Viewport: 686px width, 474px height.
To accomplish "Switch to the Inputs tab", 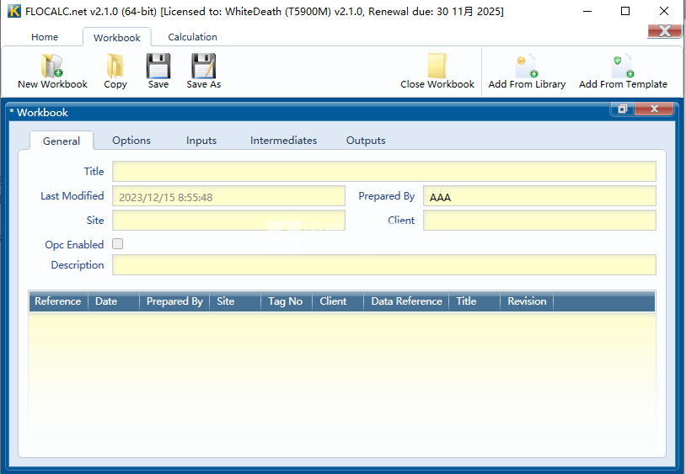I will click(x=201, y=141).
